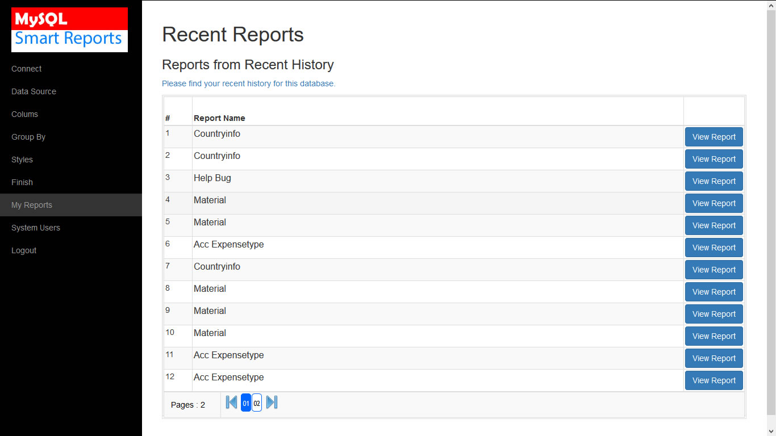
Task: Go to System Users page
Action: (35, 228)
